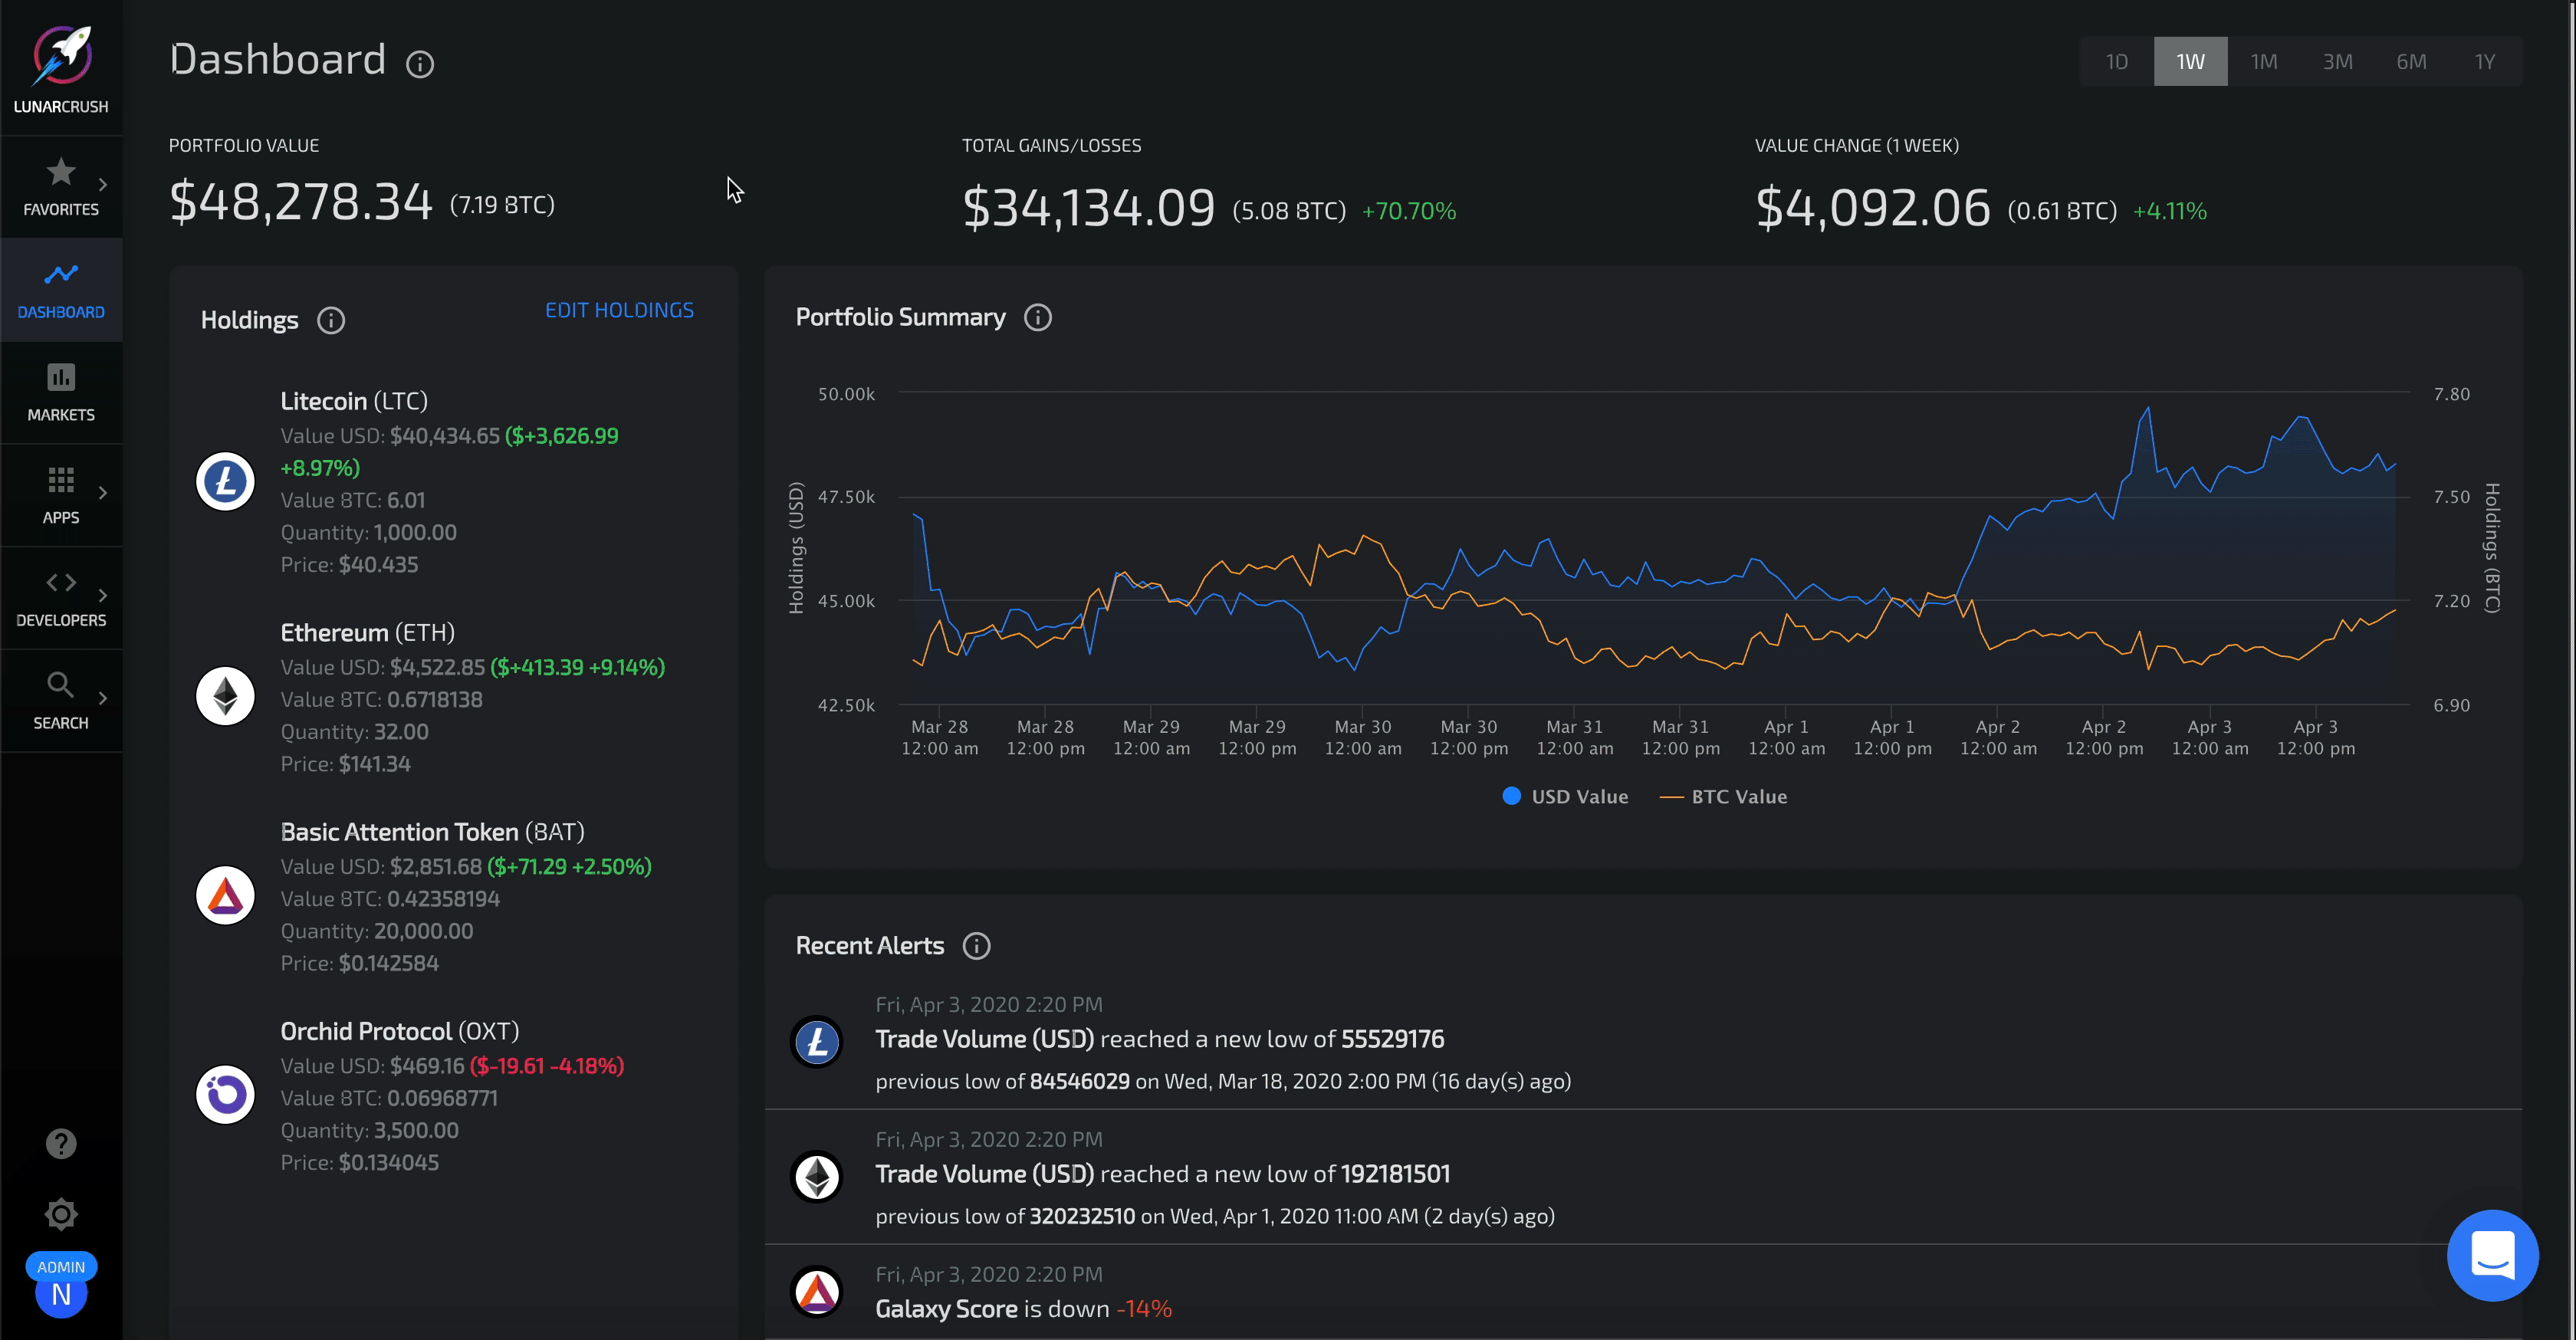Toggle BTC Value legend series
This screenshot has width=2576, height=1340.
pyautogui.click(x=1723, y=797)
